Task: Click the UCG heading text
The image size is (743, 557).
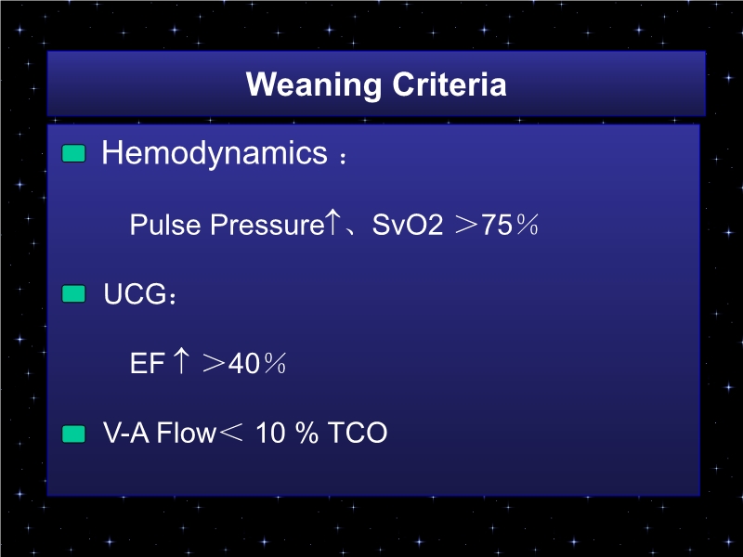Action: coord(133,294)
